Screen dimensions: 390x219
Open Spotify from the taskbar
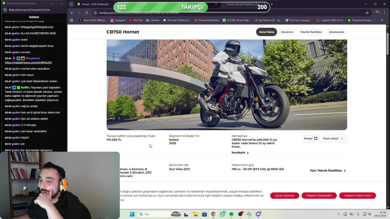pyautogui.click(x=231, y=214)
